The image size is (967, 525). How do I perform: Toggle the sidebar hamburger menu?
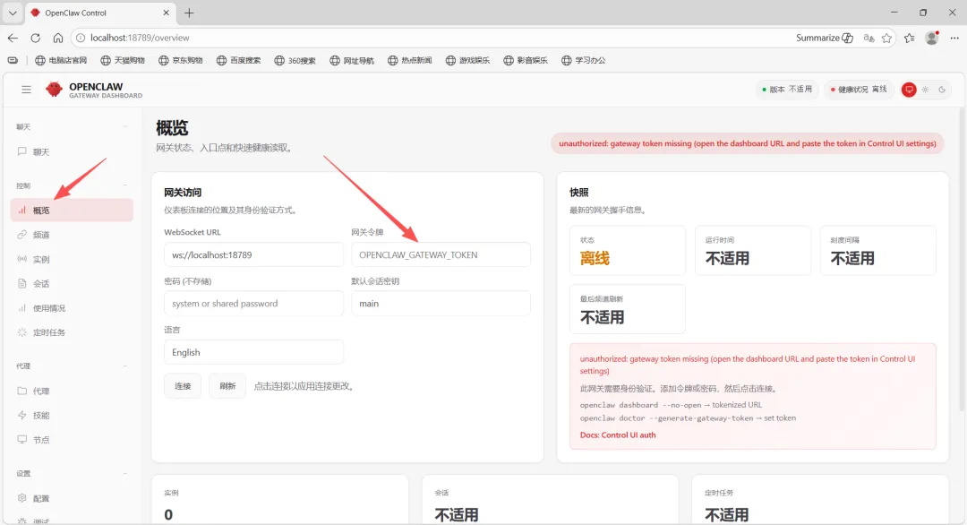point(26,90)
